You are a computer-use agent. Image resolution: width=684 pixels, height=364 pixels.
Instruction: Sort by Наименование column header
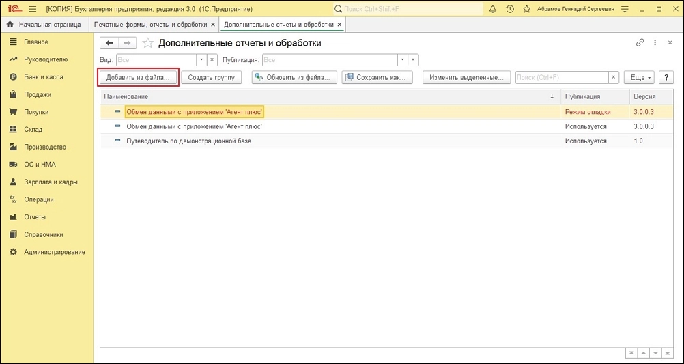(330, 96)
